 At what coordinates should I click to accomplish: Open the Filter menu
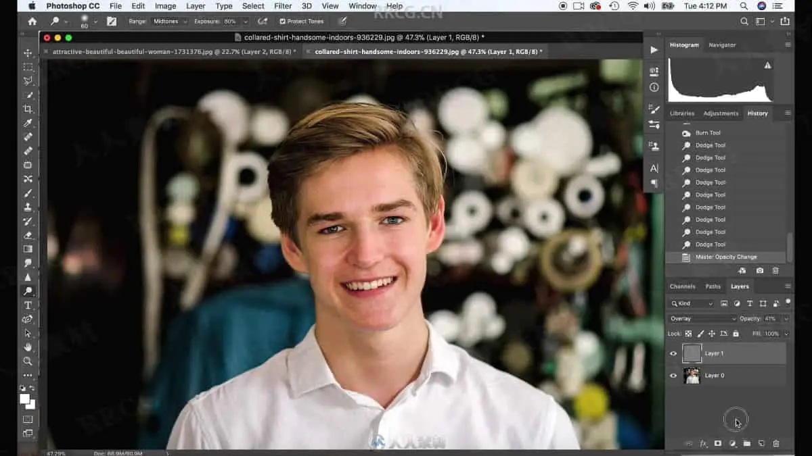coord(283,6)
